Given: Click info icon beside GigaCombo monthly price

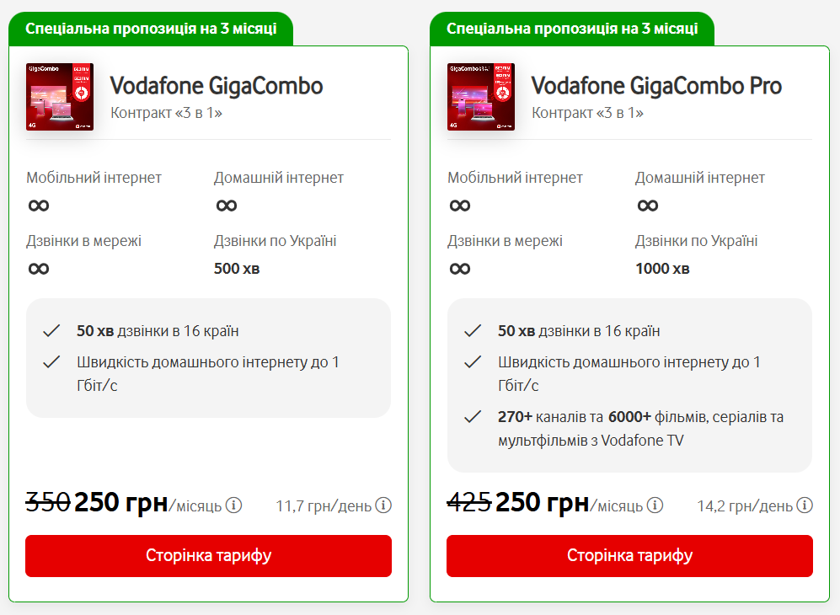Looking at the screenshot, I should point(233,505).
